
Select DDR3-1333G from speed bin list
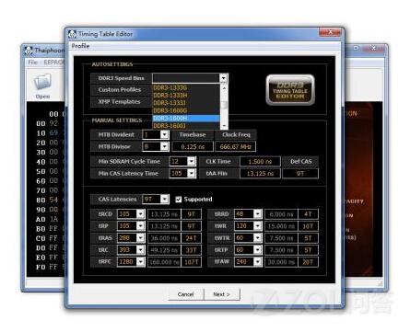point(186,88)
